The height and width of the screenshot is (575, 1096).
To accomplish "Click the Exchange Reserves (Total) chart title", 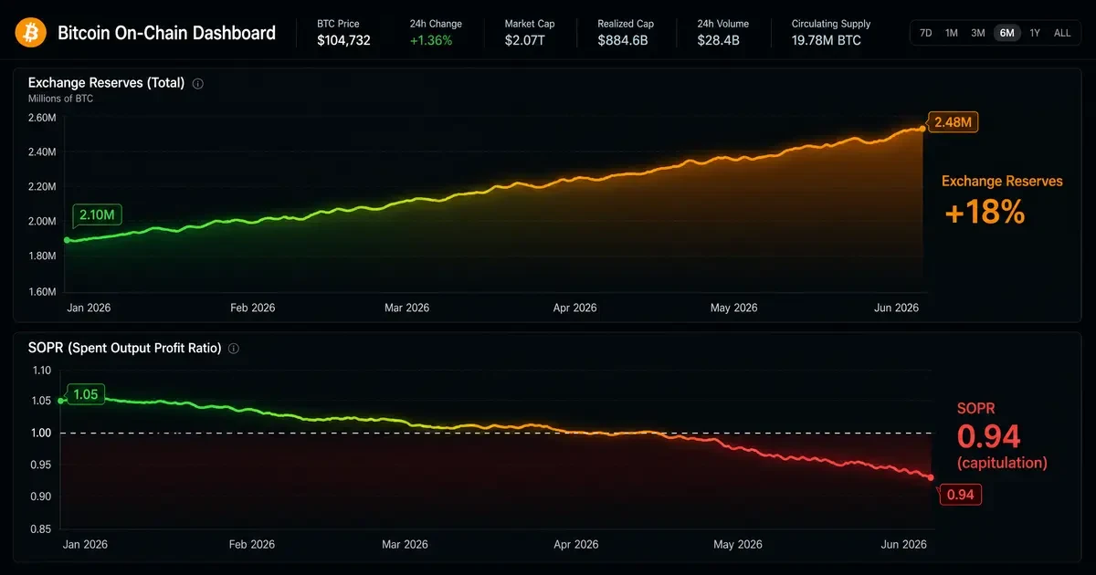I will [107, 83].
